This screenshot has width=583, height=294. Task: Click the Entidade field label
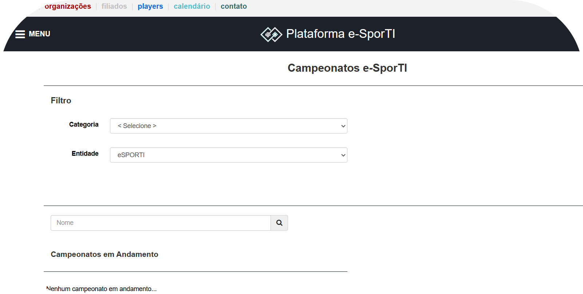pyautogui.click(x=85, y=154)
